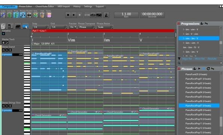The height and width of the screenshot is (135, 223).
Task: Toggle the punch in/out icon beside loop
Action: (x=99, y=15)
